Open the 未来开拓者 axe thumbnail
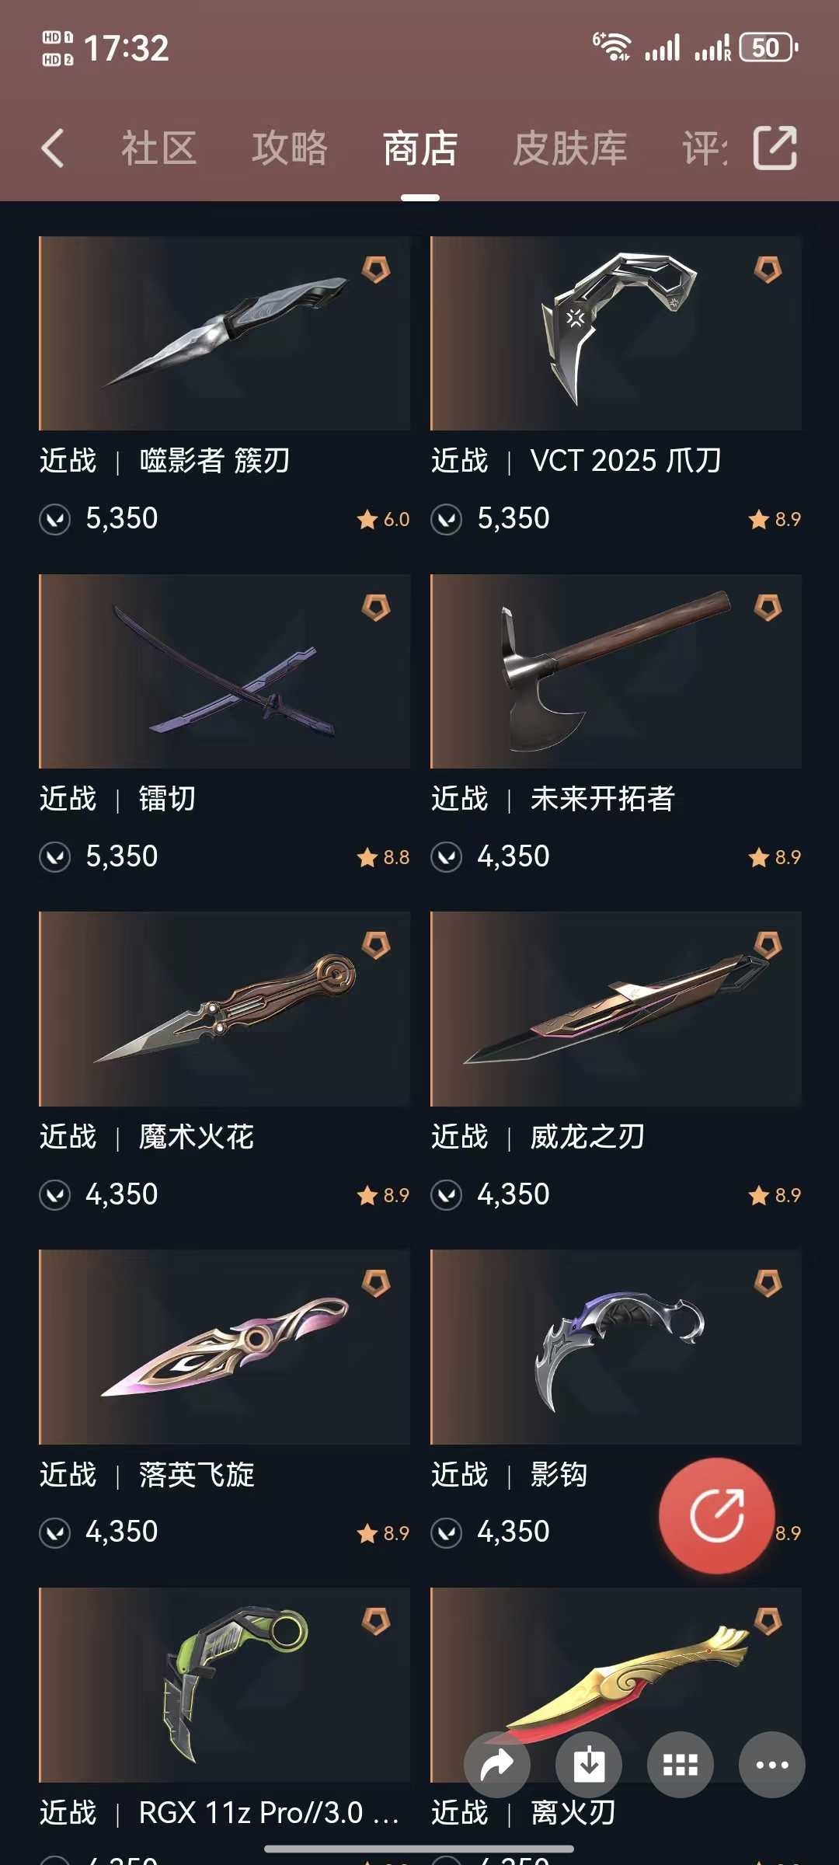Screen dimensions: 839x1865 (x=616, y=671)
